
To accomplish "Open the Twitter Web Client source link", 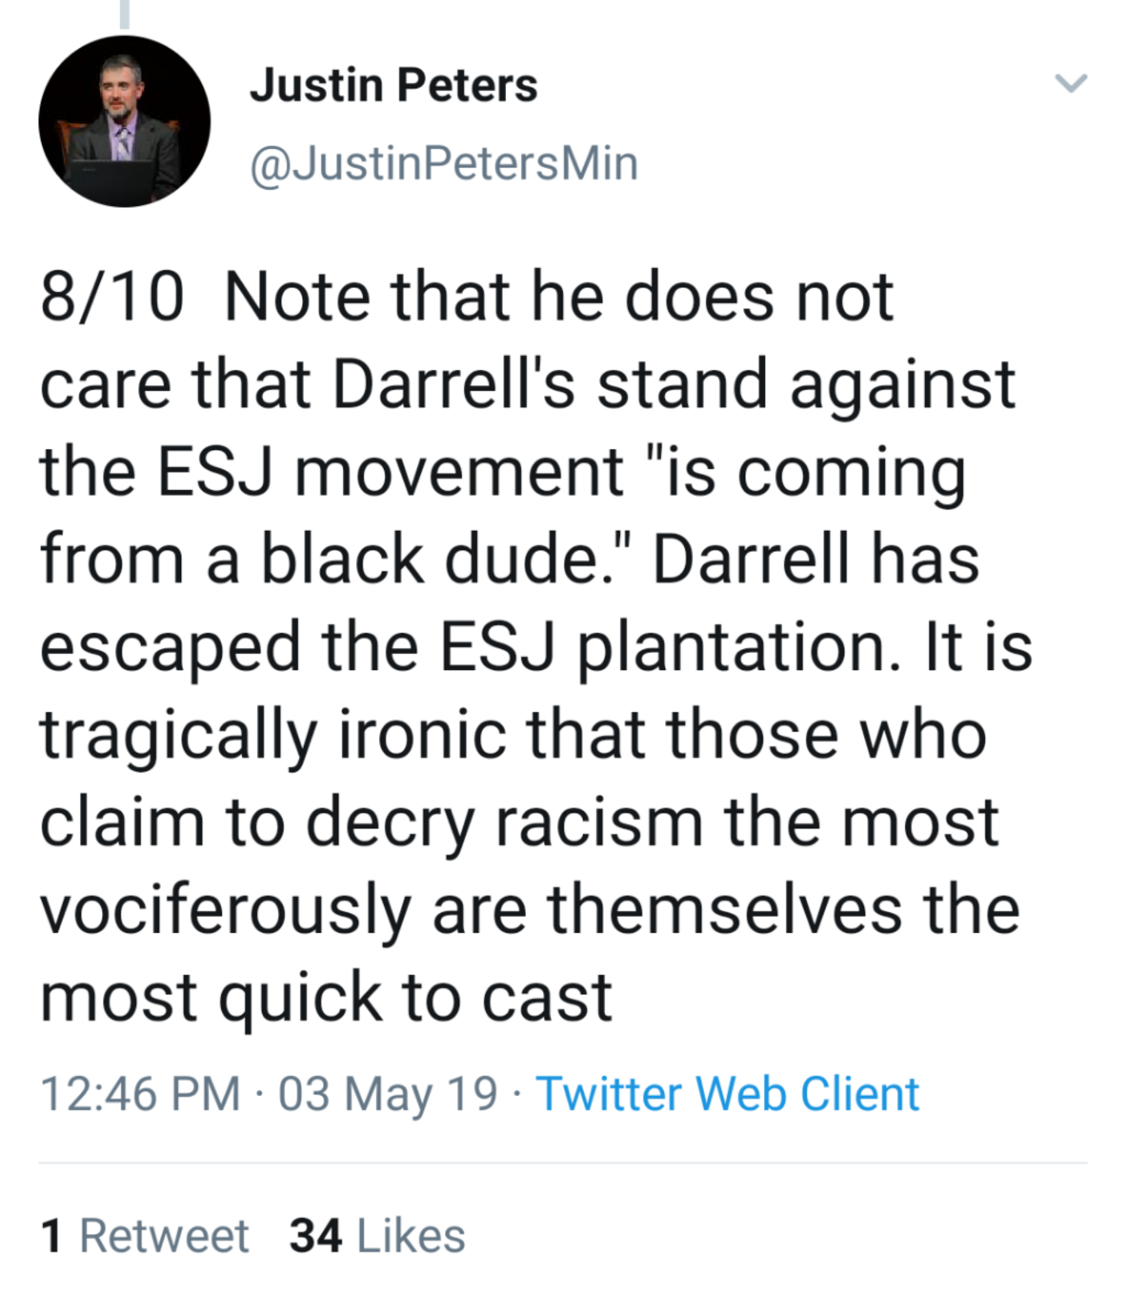I will [727, 1094].
